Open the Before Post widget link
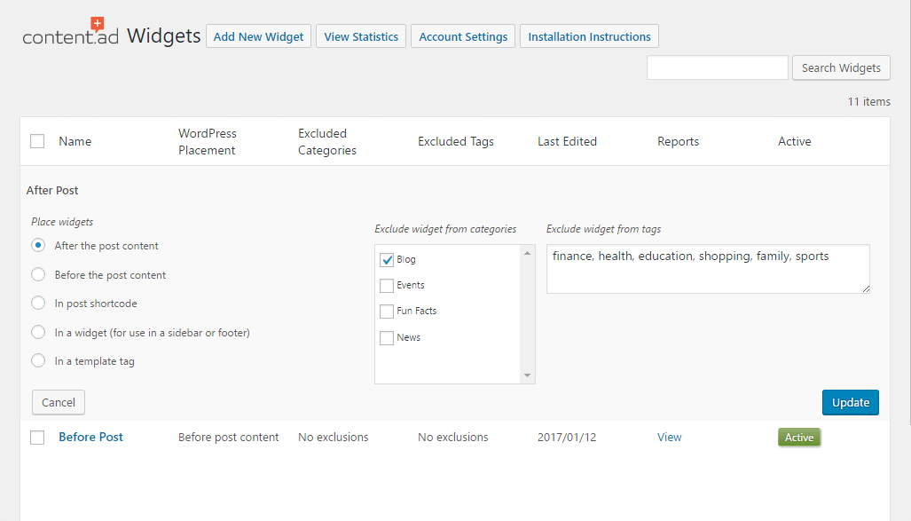911x521 pixels. [x=90, y=438]
